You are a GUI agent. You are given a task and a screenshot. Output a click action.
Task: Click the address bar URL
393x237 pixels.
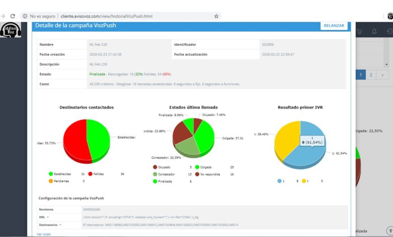click(106, 16)
